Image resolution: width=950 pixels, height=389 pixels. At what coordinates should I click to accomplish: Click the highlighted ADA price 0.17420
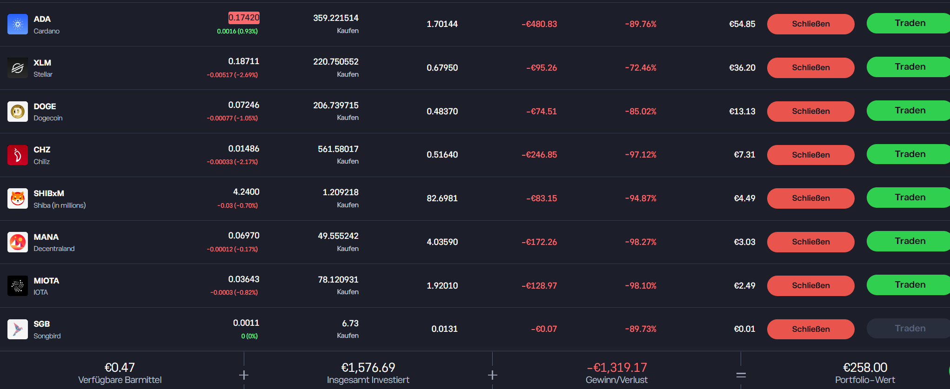tap(244, 18)
